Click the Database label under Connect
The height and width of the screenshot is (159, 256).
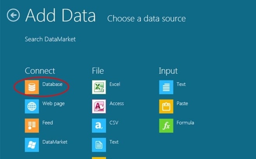tap(53, 84)
